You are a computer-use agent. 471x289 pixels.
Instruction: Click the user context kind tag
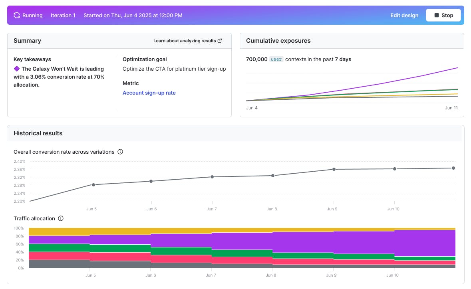(x=276, y=59)
